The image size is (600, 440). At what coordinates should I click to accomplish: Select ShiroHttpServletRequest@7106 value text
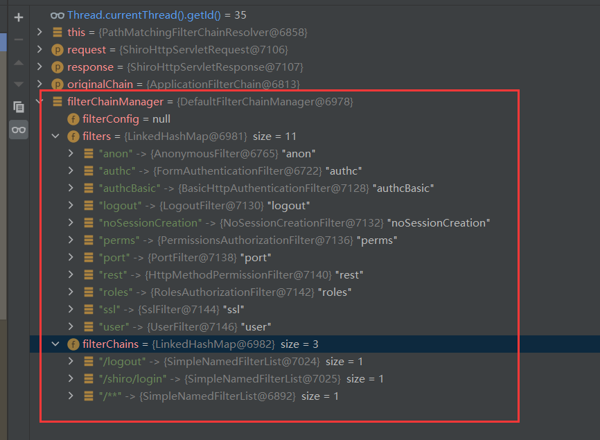(204, 50)
